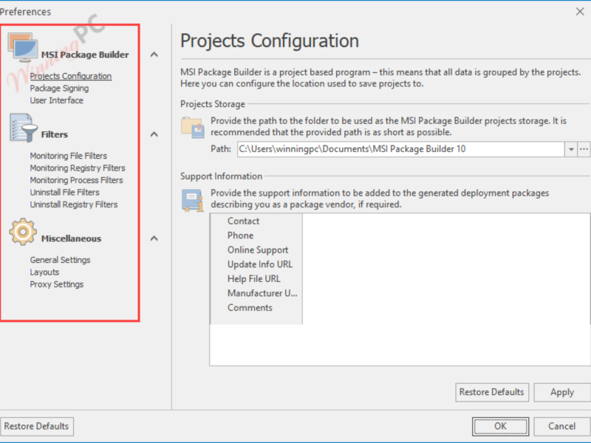Open Monitoring Process Filters
Image resolution: width=591 pixels, height=443 pixels.
point(77,180)
